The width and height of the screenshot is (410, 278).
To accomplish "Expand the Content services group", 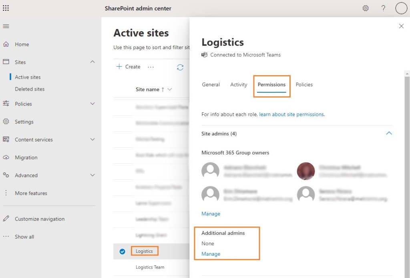I will coord(92,139).
